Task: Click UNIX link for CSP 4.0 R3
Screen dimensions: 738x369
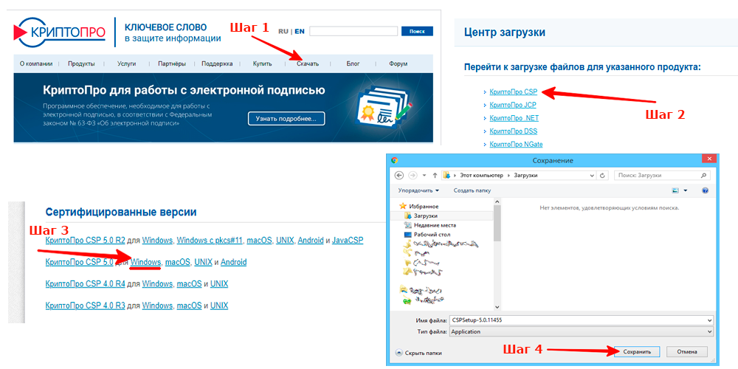Action: pyautogui.click(x=219, y=306)
